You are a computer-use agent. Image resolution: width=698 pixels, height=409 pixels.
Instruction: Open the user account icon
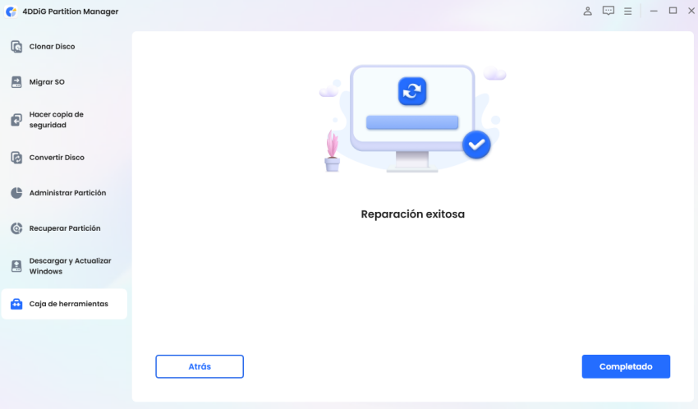click(588, 11)
